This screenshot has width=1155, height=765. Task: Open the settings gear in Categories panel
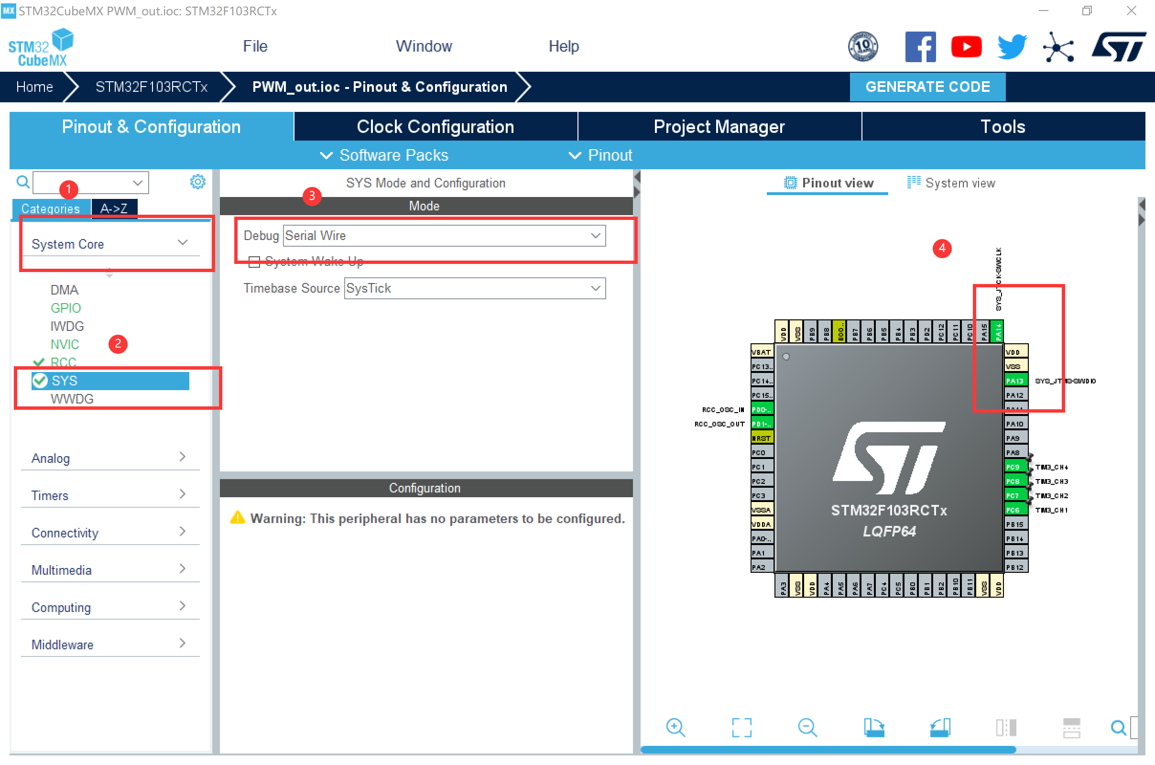pos(197,182)
